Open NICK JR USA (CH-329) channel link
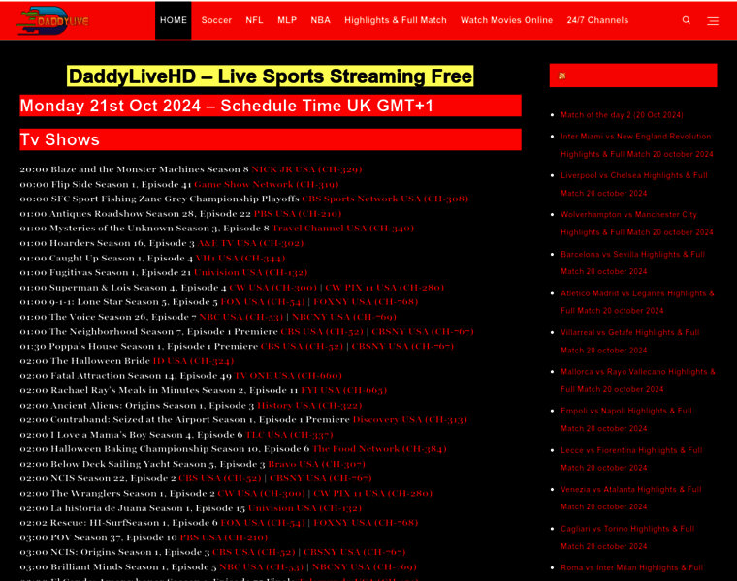The image size is (737, 581). tap(306, 169)
